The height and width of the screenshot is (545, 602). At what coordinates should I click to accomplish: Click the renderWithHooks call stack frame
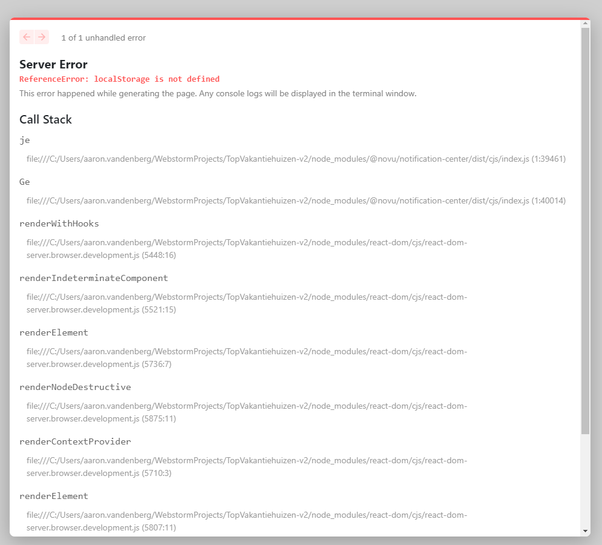pyautogui.click(x=59, y=223)
